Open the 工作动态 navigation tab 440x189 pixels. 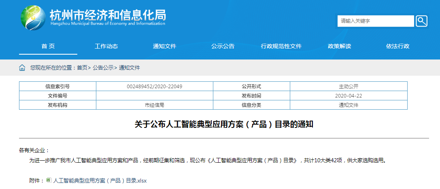[x=106, y=46]
